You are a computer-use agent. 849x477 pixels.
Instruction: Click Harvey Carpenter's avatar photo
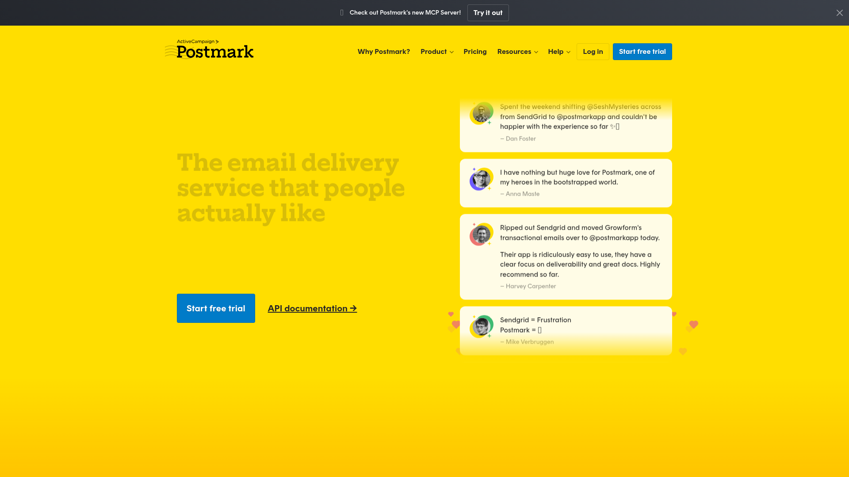point(482,235)
